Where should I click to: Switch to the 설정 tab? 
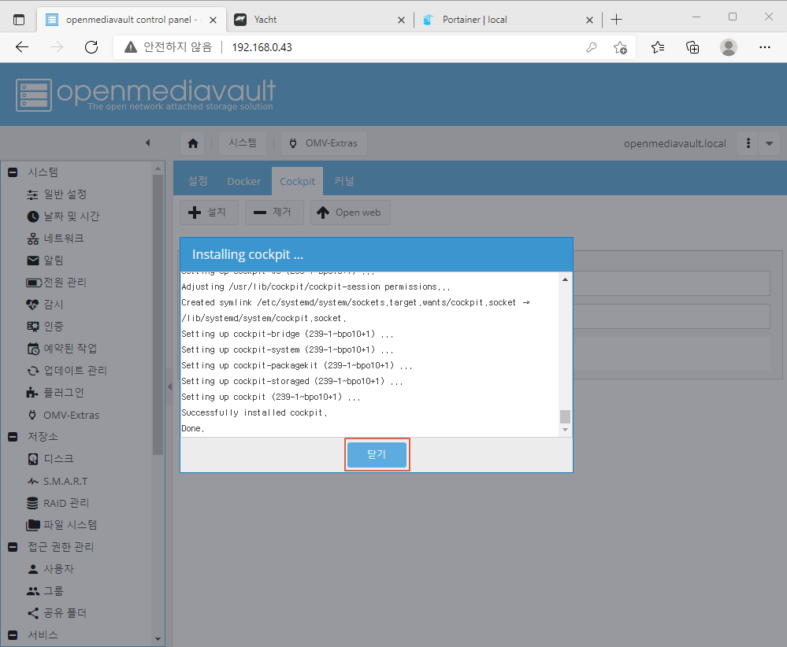197,181
